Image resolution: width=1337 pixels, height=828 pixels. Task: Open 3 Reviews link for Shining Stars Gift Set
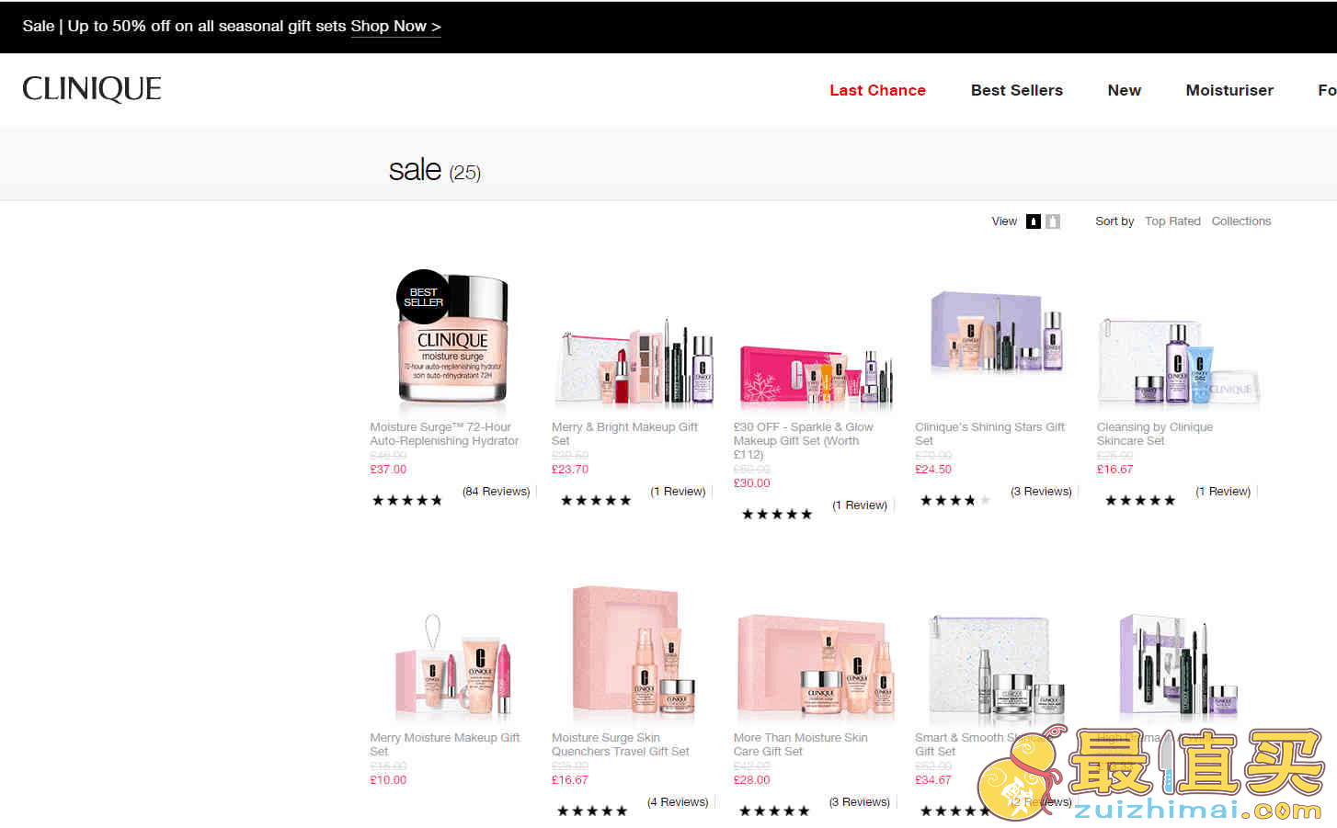pyautogui.click(x=1041, y=492)
